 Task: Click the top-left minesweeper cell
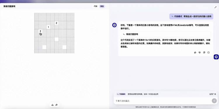(36, 15)
